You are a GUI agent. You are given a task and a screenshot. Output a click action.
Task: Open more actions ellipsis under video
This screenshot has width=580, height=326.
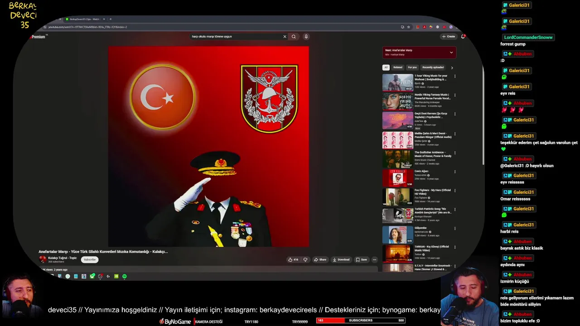374,259
